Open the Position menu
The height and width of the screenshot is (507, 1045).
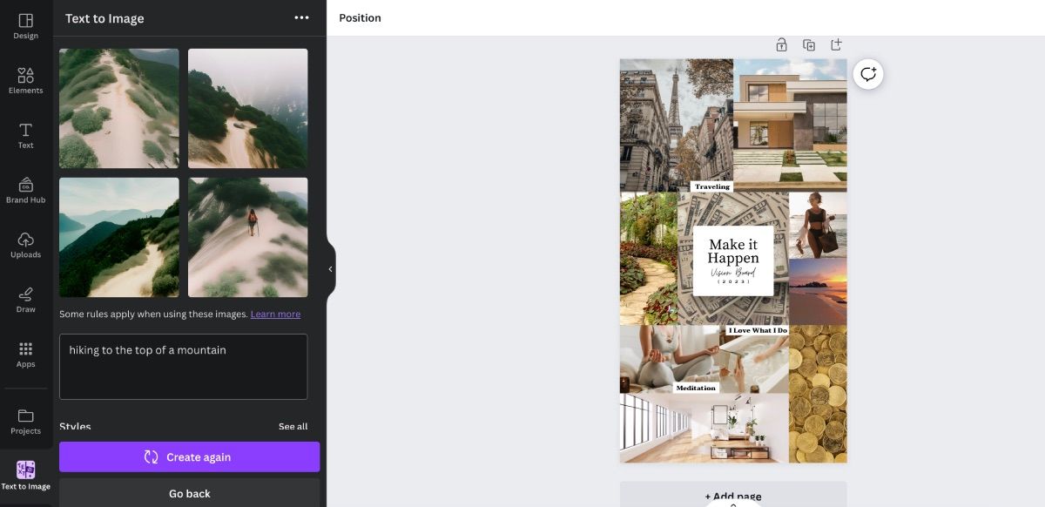click(x=360, y=17)
